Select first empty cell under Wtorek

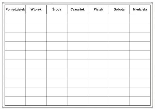36,18
